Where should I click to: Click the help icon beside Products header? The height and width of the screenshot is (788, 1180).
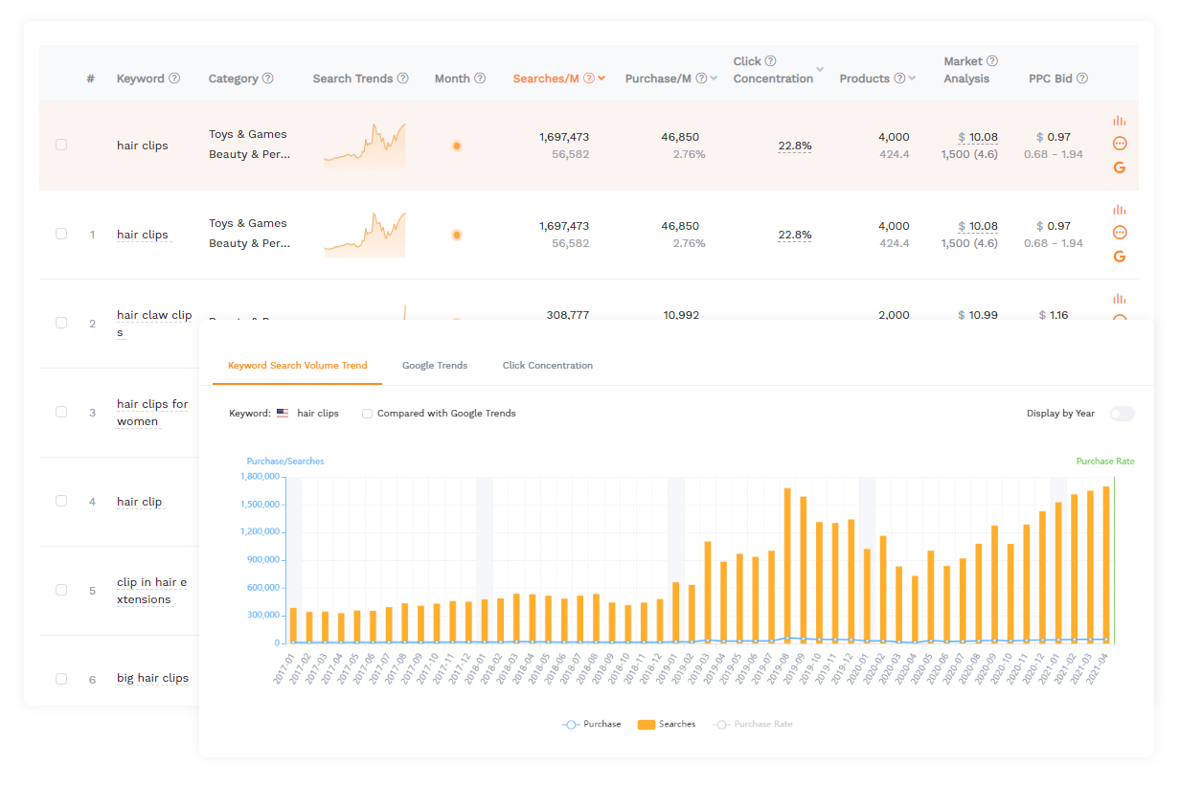click(899, 79)
